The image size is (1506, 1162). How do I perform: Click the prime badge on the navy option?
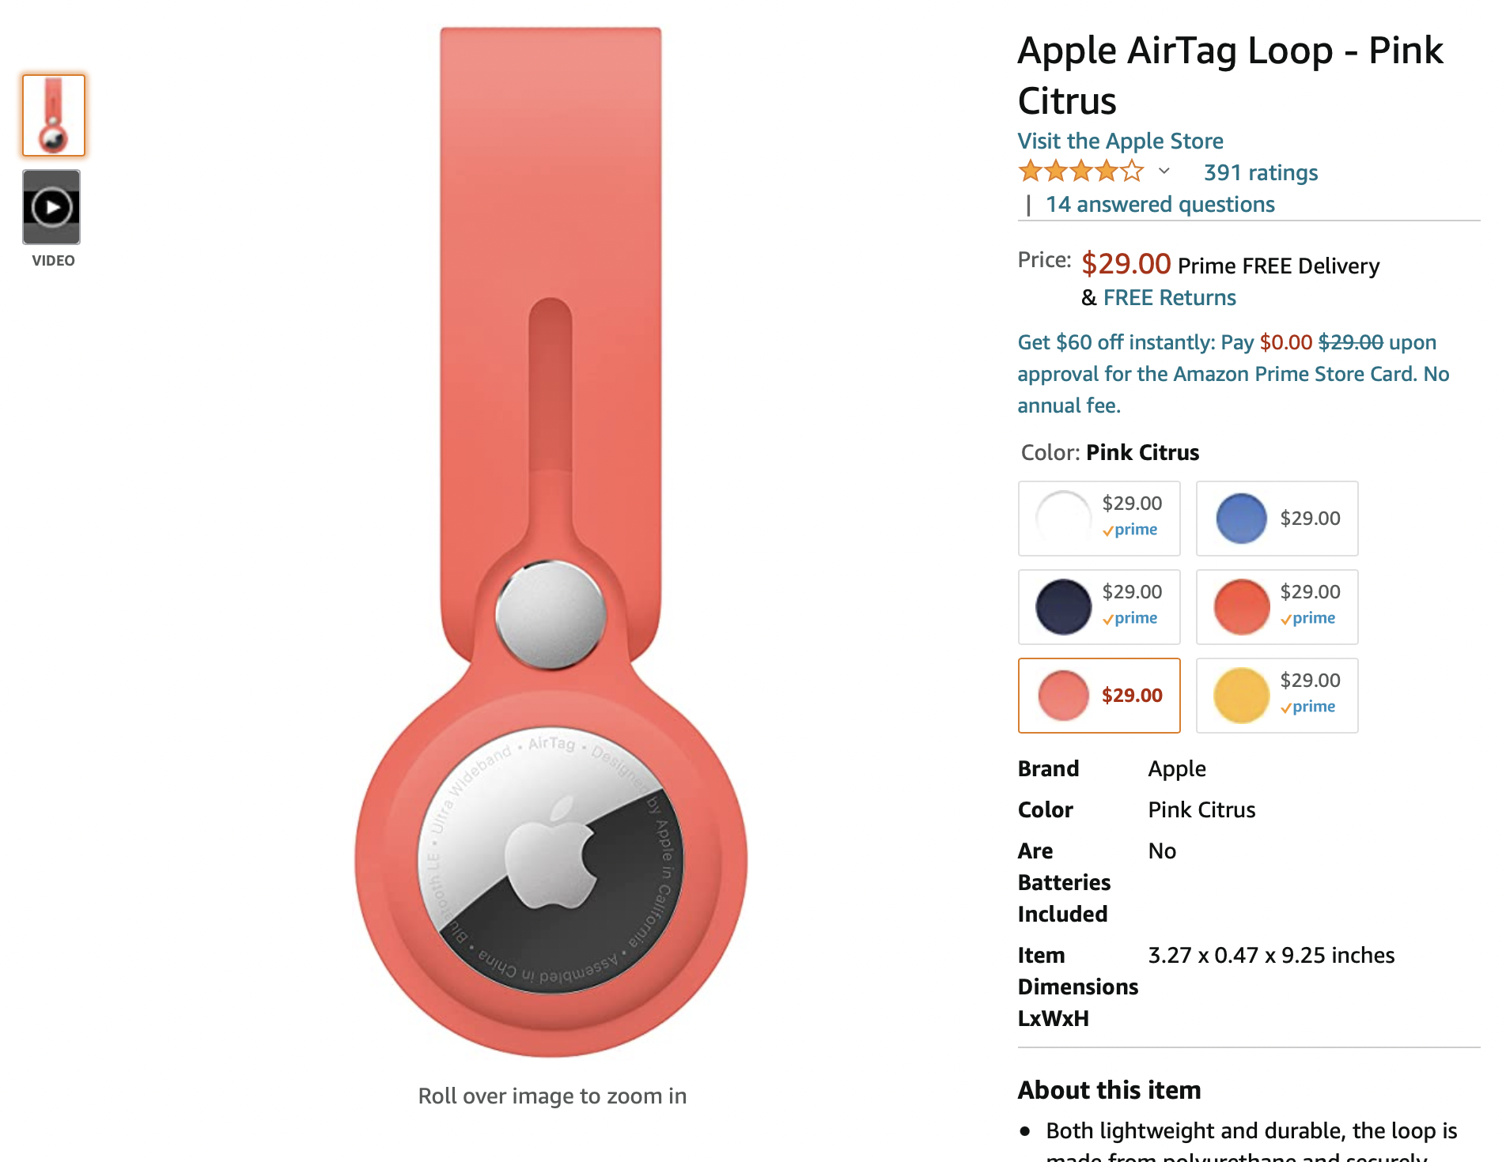1130,618
